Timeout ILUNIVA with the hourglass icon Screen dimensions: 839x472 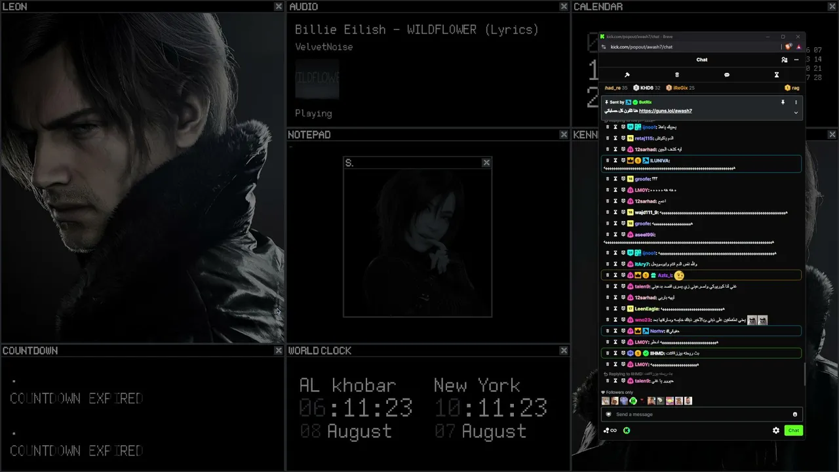click(x=615, y=161)
